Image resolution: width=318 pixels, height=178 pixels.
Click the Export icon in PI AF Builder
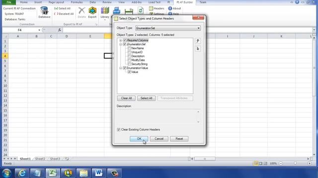(x=92, y=11)
